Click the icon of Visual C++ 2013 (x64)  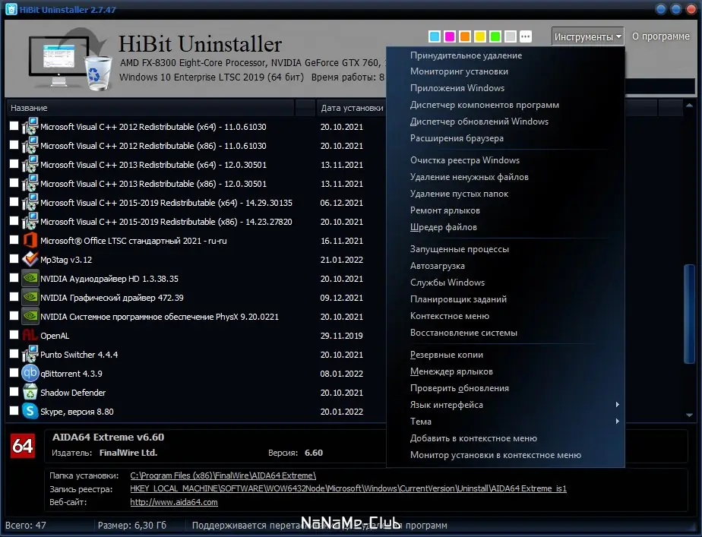click(x=30, y=164)
